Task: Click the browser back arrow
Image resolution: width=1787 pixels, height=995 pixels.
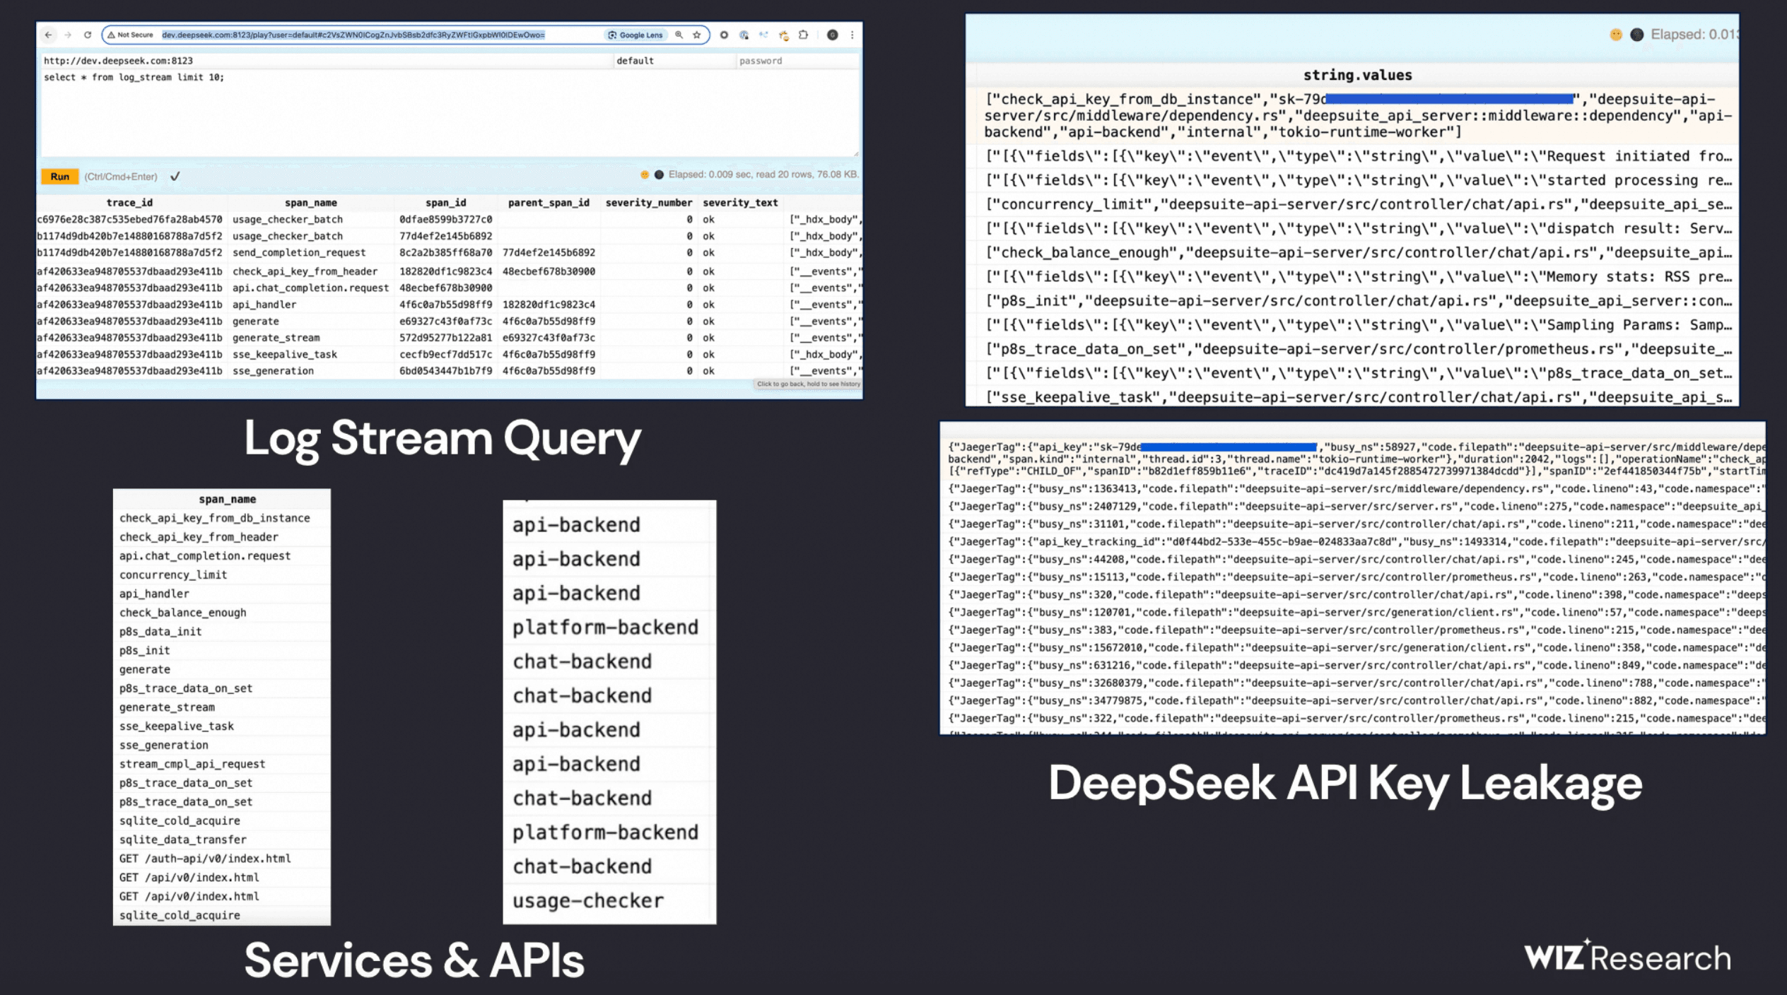Action: tap(48, 35)
